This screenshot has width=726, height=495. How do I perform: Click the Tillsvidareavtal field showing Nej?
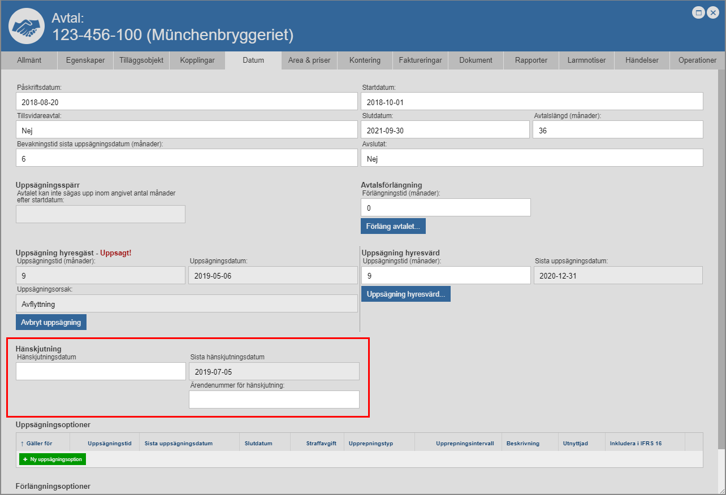[187, 130]
